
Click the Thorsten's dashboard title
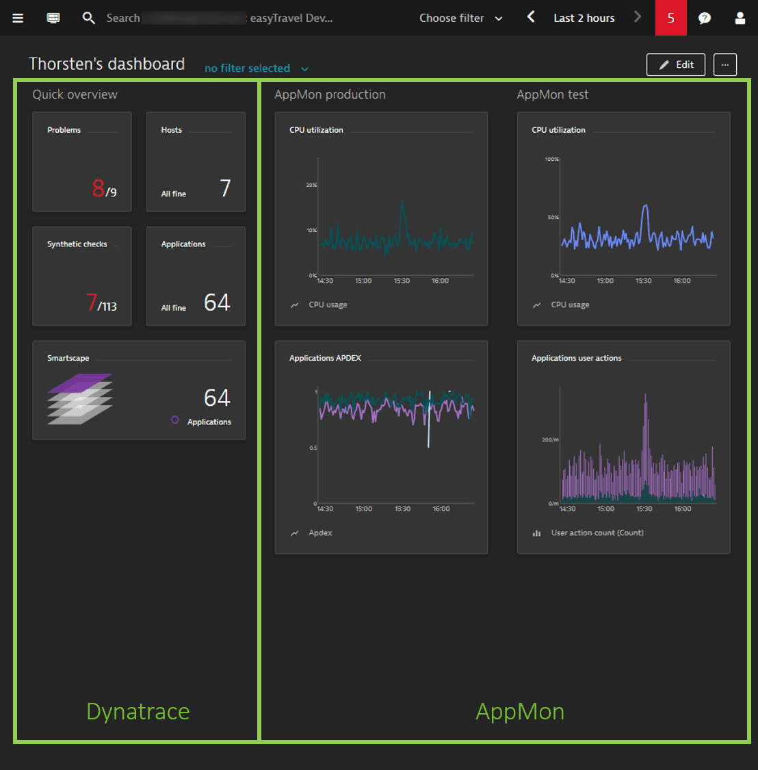[x=107, y=64]
